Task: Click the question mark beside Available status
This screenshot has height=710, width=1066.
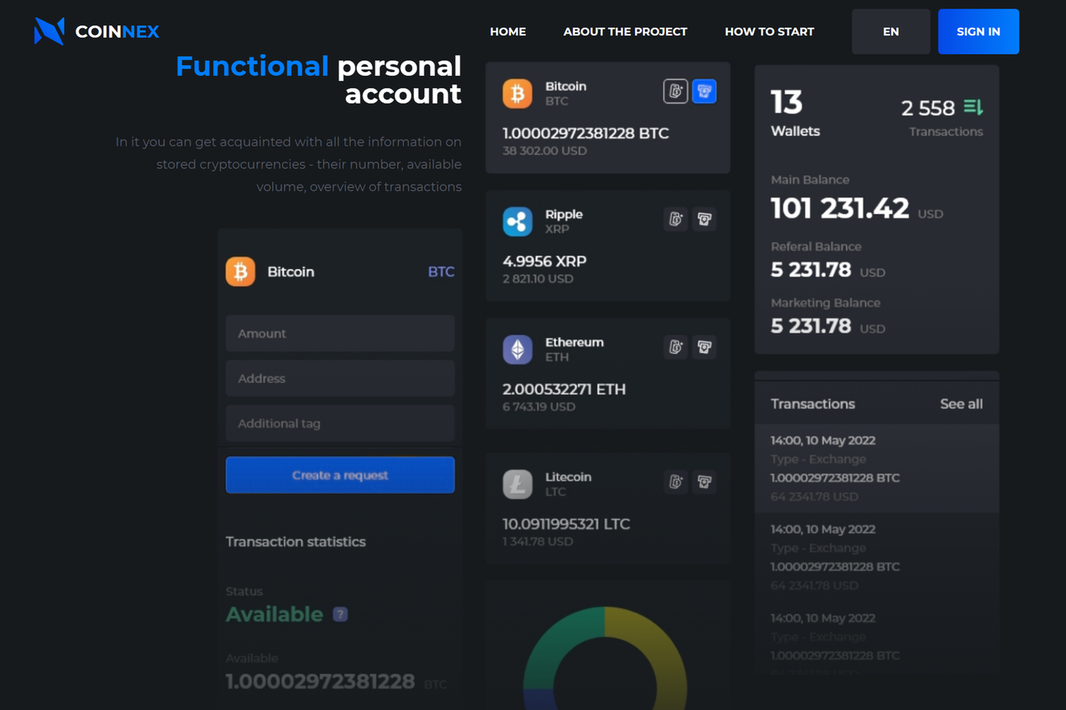Action: tap(340, 615)
